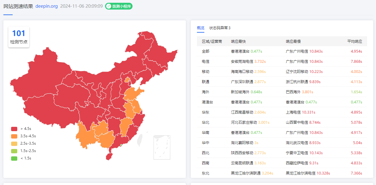Click 海南海口移动 2.596s cell
This screenshot has width=376, height=185.
(x=248, y=72)
